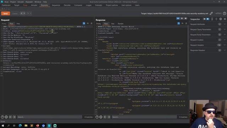Viewport: 227px width, 128px height.
Task: Go to next match in Request search
Action: click(14, 117)
